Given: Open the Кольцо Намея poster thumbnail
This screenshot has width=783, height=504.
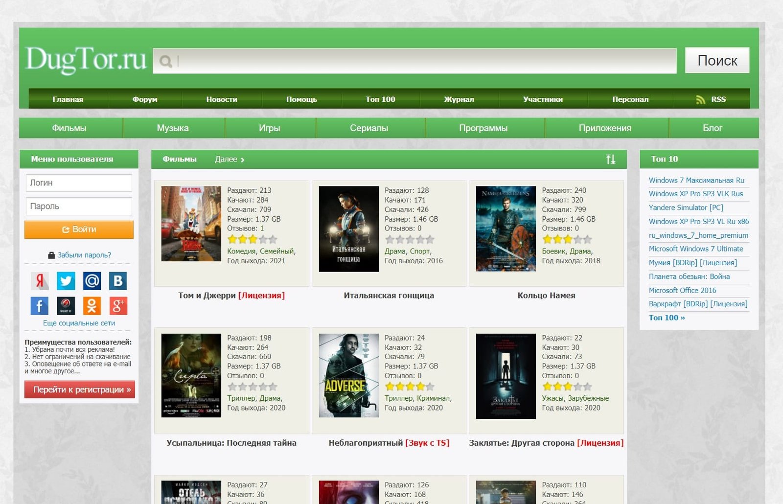Looking at the screenshot, I should pos(506,229).
